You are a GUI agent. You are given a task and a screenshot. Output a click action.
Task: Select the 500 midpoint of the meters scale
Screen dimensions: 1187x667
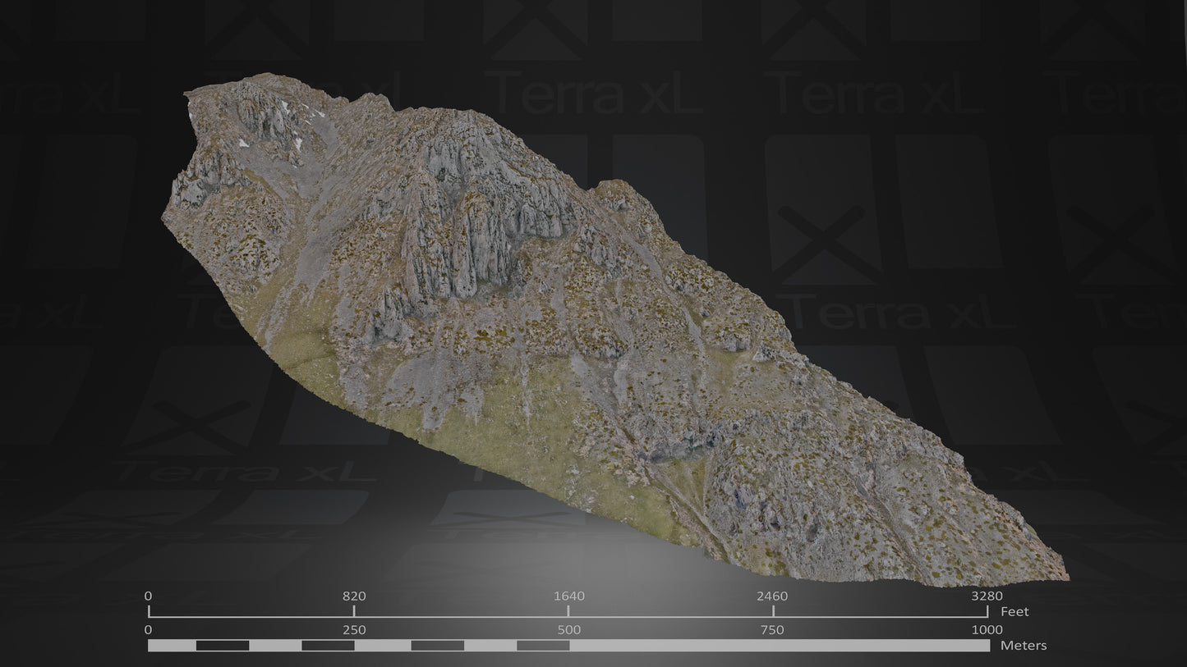(x=569, y=632)
